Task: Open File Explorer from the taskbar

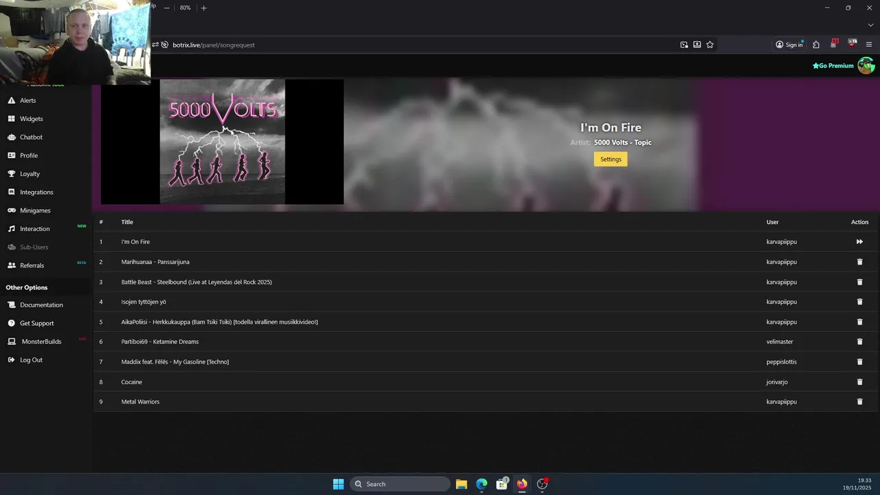Action: 461,484
